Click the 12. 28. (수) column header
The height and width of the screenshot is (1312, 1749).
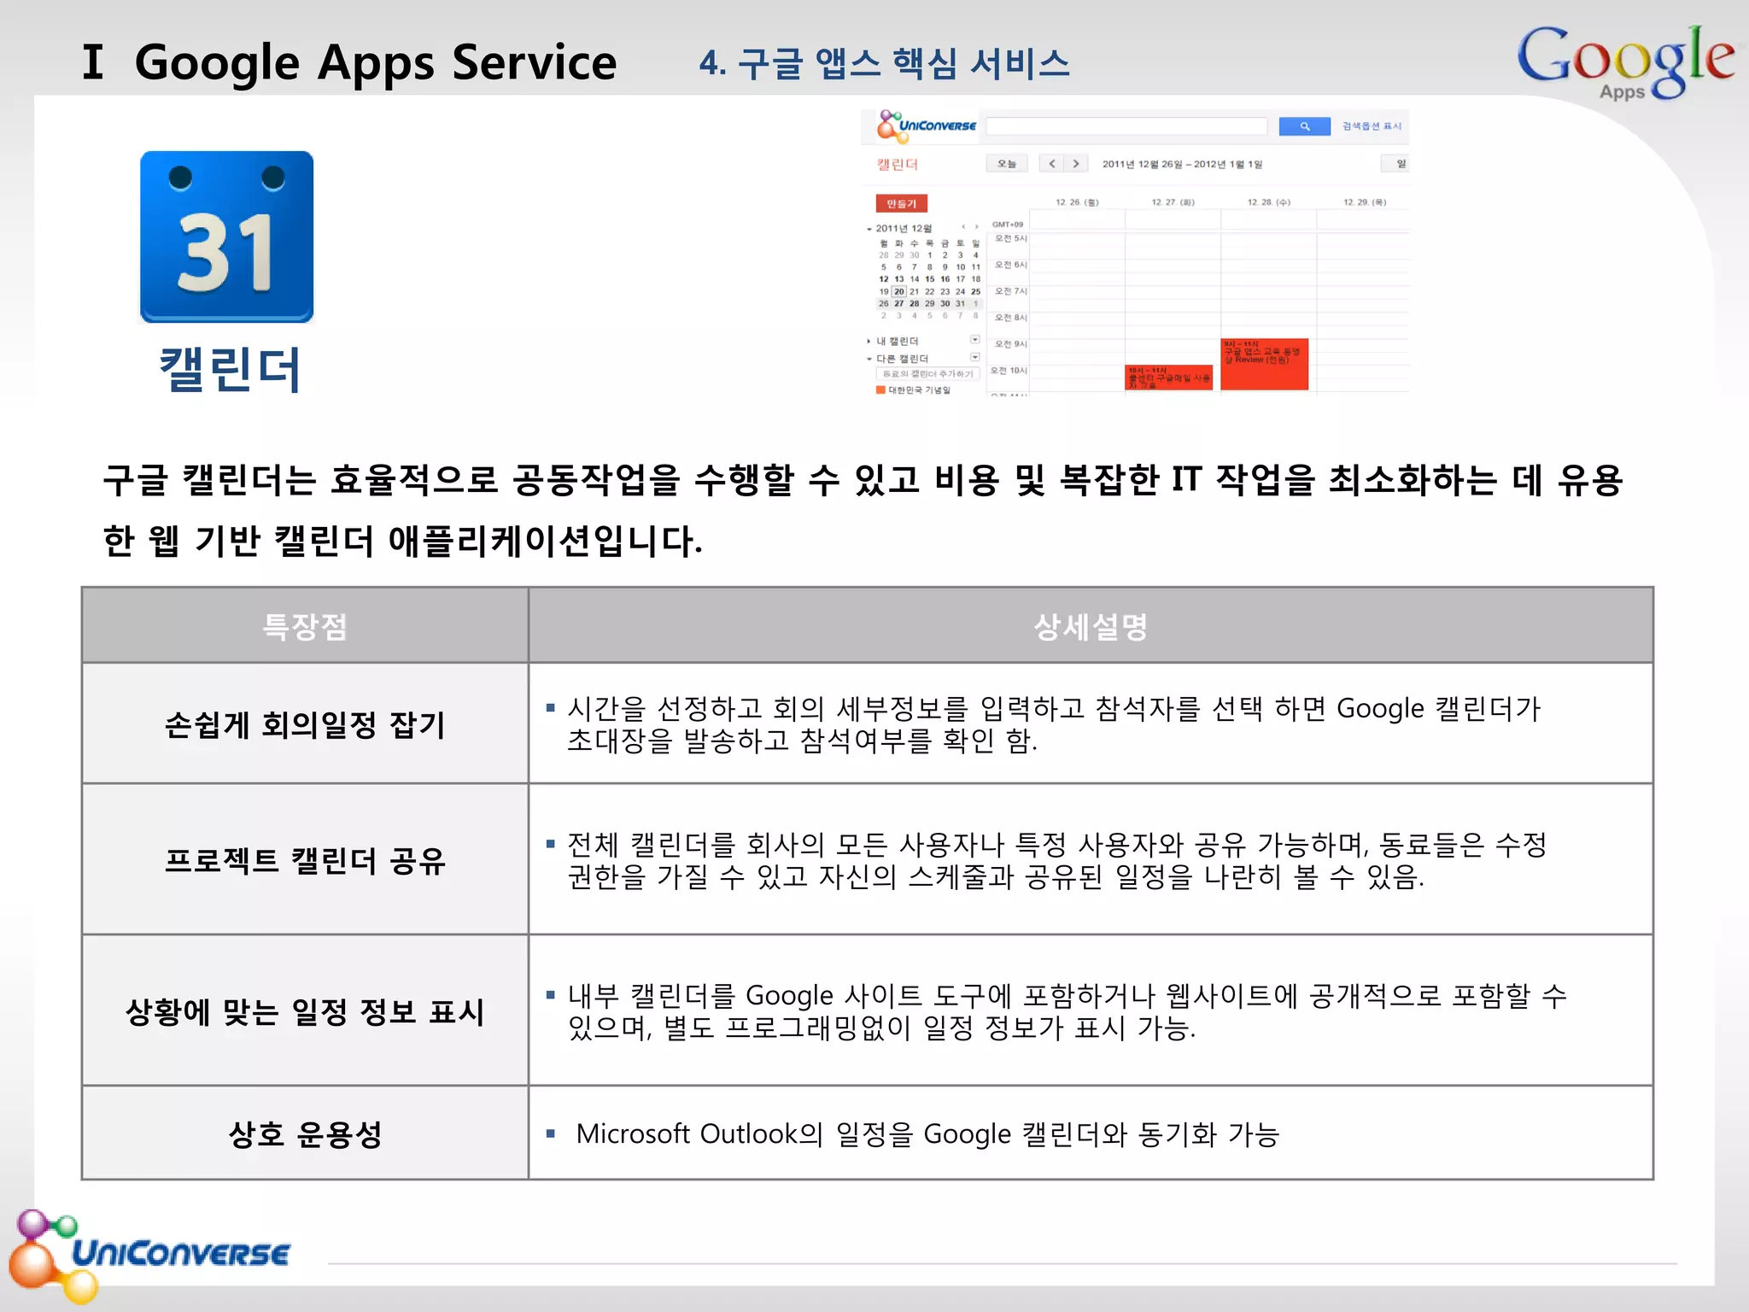(1268, 202)
